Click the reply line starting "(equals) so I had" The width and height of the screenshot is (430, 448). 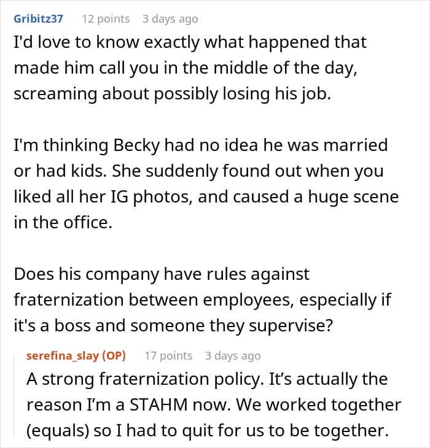pos(208,431)
